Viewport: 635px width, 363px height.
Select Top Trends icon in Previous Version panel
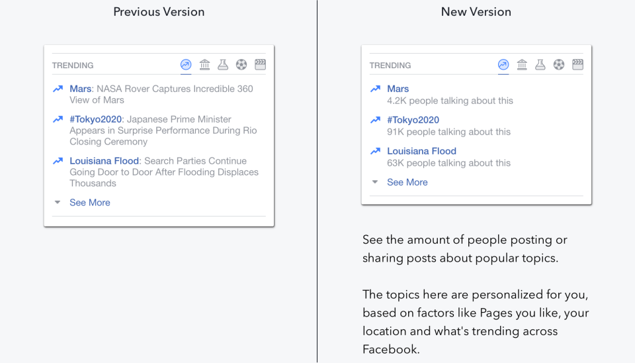[186, 64]
